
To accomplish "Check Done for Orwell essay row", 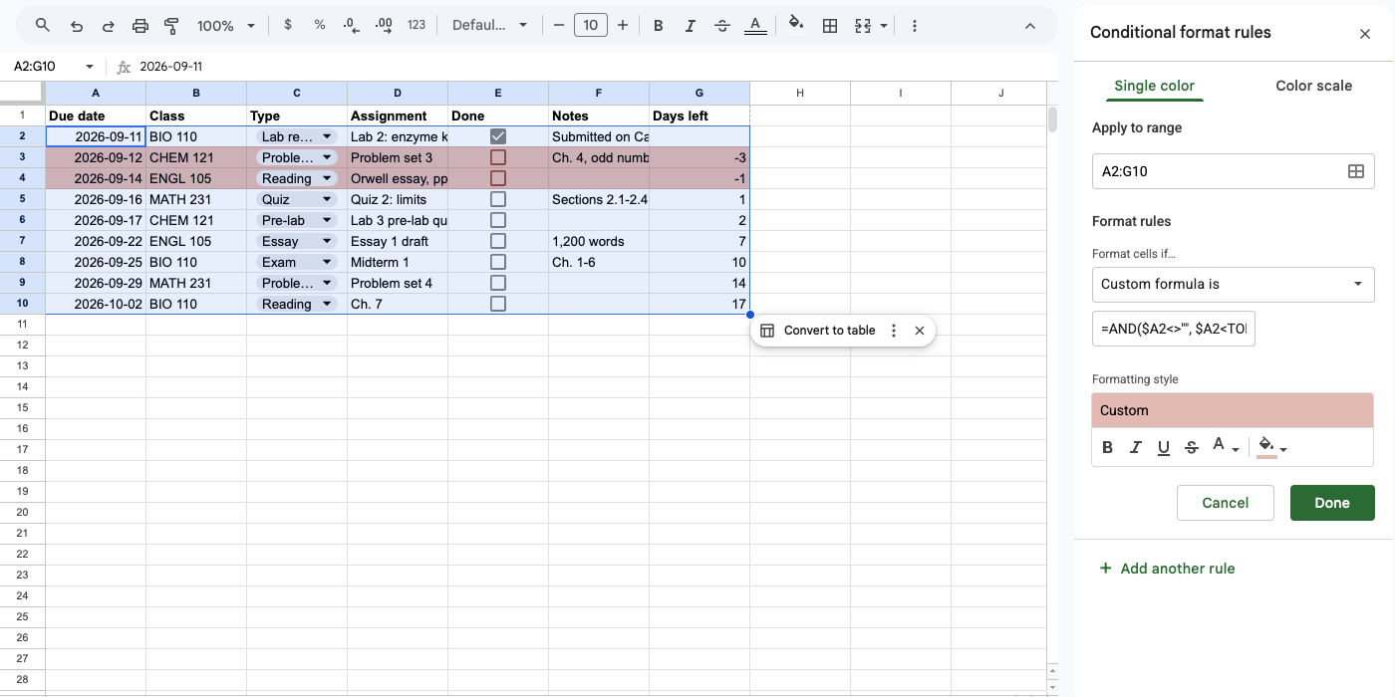I will (498, 178).
